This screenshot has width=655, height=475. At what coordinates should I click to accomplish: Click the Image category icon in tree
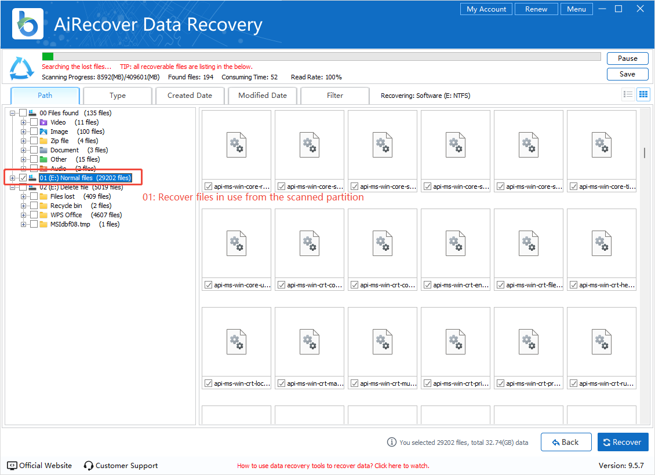(x=43, y=131)
